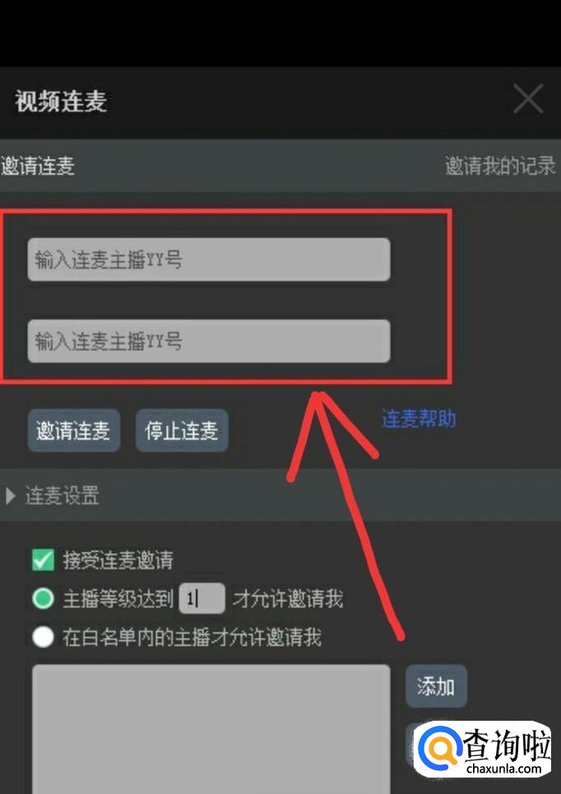This screenshot has height=794, width=561.
Task: Select the 主播等级达到 radio option
Action: [43, 598]
